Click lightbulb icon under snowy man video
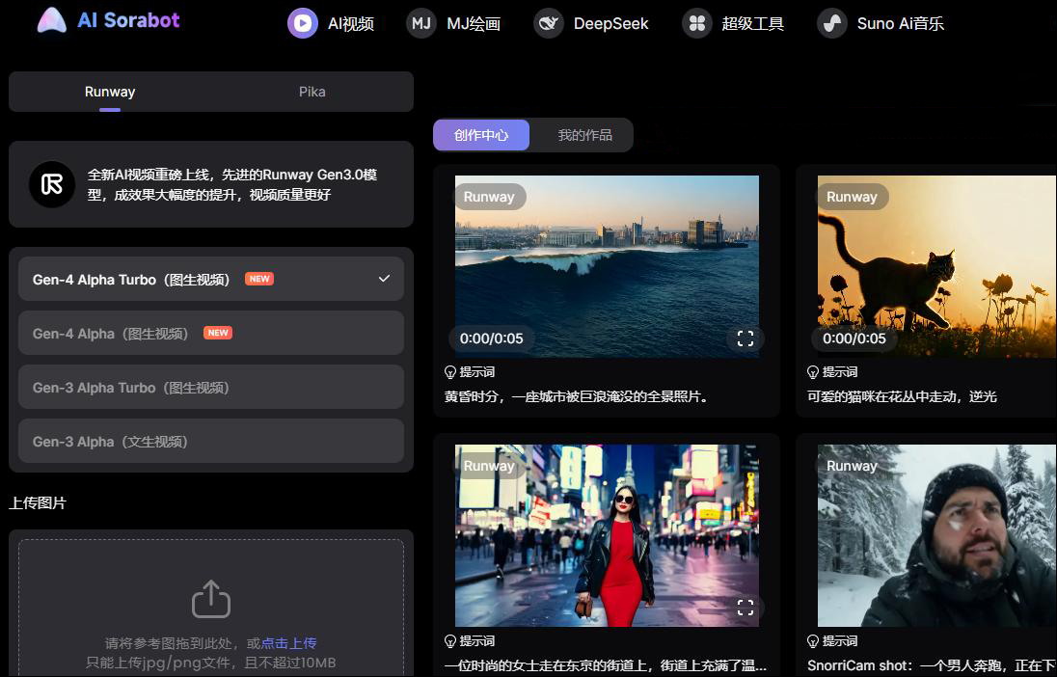Screen dimensions: 1057x677 click(x=813, y=641)
